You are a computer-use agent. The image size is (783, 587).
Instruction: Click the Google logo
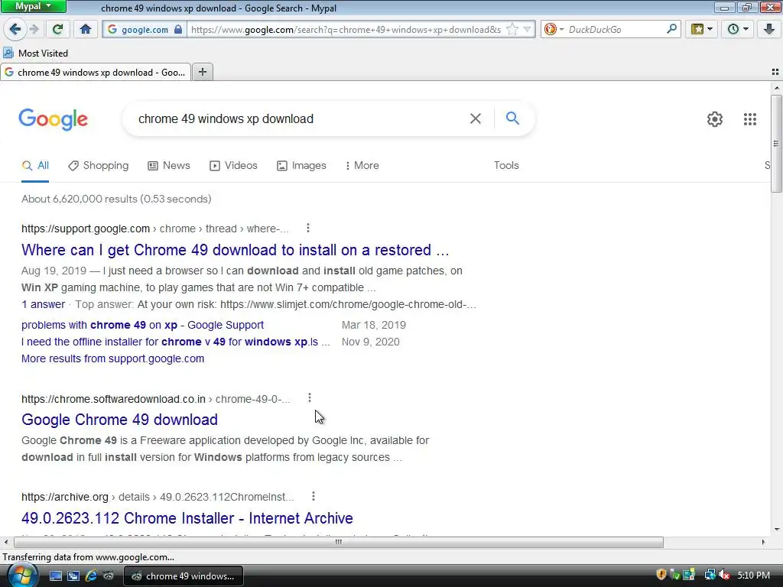(x=54, y=119)
